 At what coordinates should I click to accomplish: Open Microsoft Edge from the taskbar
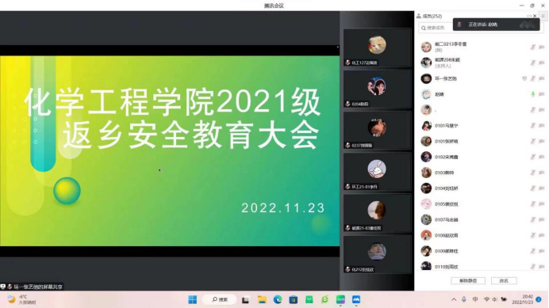[278, 299]
